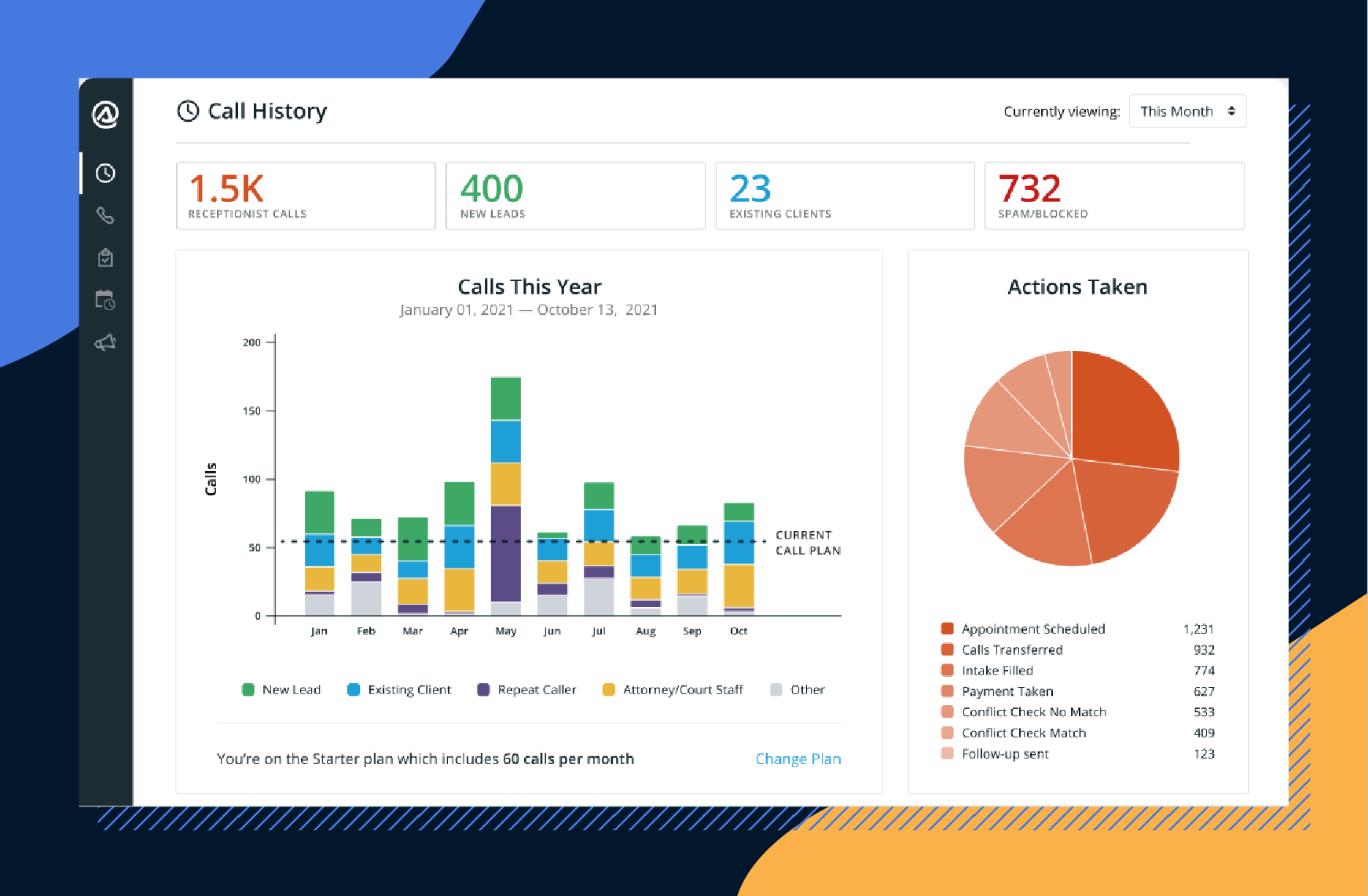Click the Intake Filled legend swatch
Viewport: 1368px width, 896px height.
[947, 670]
